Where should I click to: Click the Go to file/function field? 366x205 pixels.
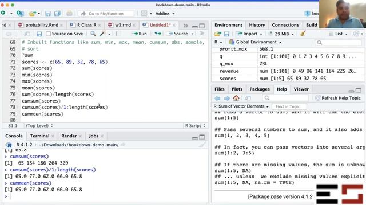pos(106,14)
